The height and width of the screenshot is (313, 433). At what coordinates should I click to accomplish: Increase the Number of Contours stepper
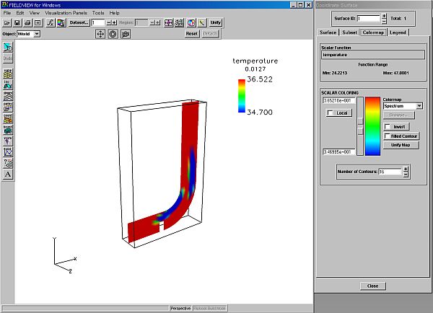pos(405,169)
